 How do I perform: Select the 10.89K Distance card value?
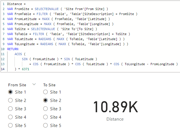(115, 107)
